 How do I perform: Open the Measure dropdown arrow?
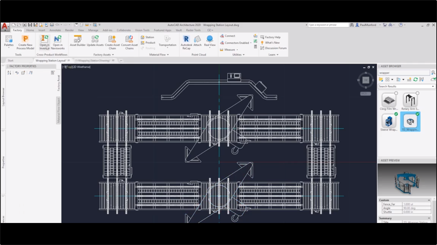tap(238, 50)
